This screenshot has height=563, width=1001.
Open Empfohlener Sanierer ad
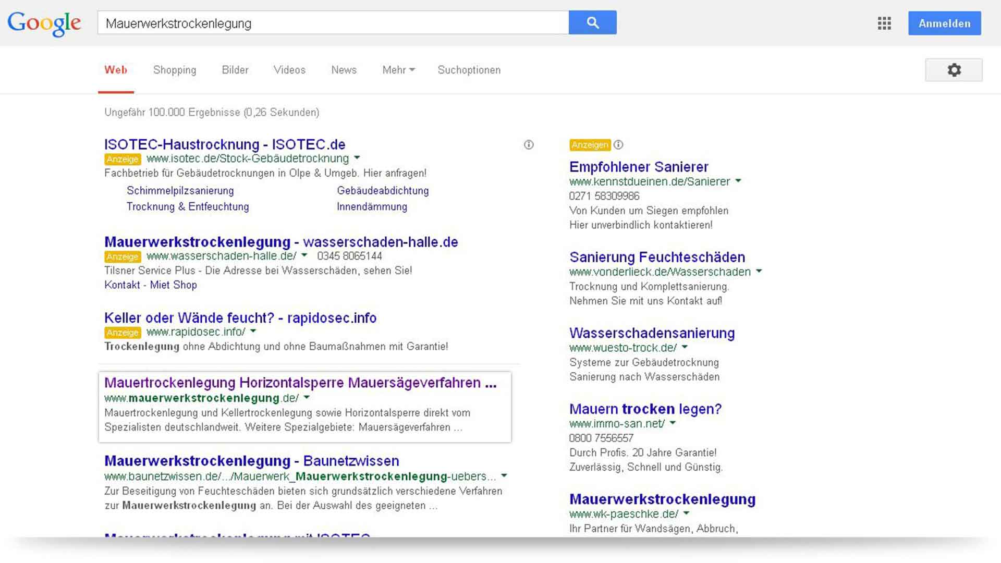(639, 167)
